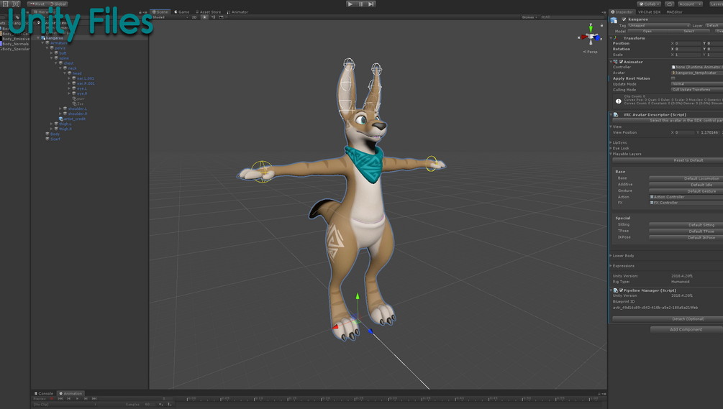Click the Add event icon in Animation

coord(169,405)
